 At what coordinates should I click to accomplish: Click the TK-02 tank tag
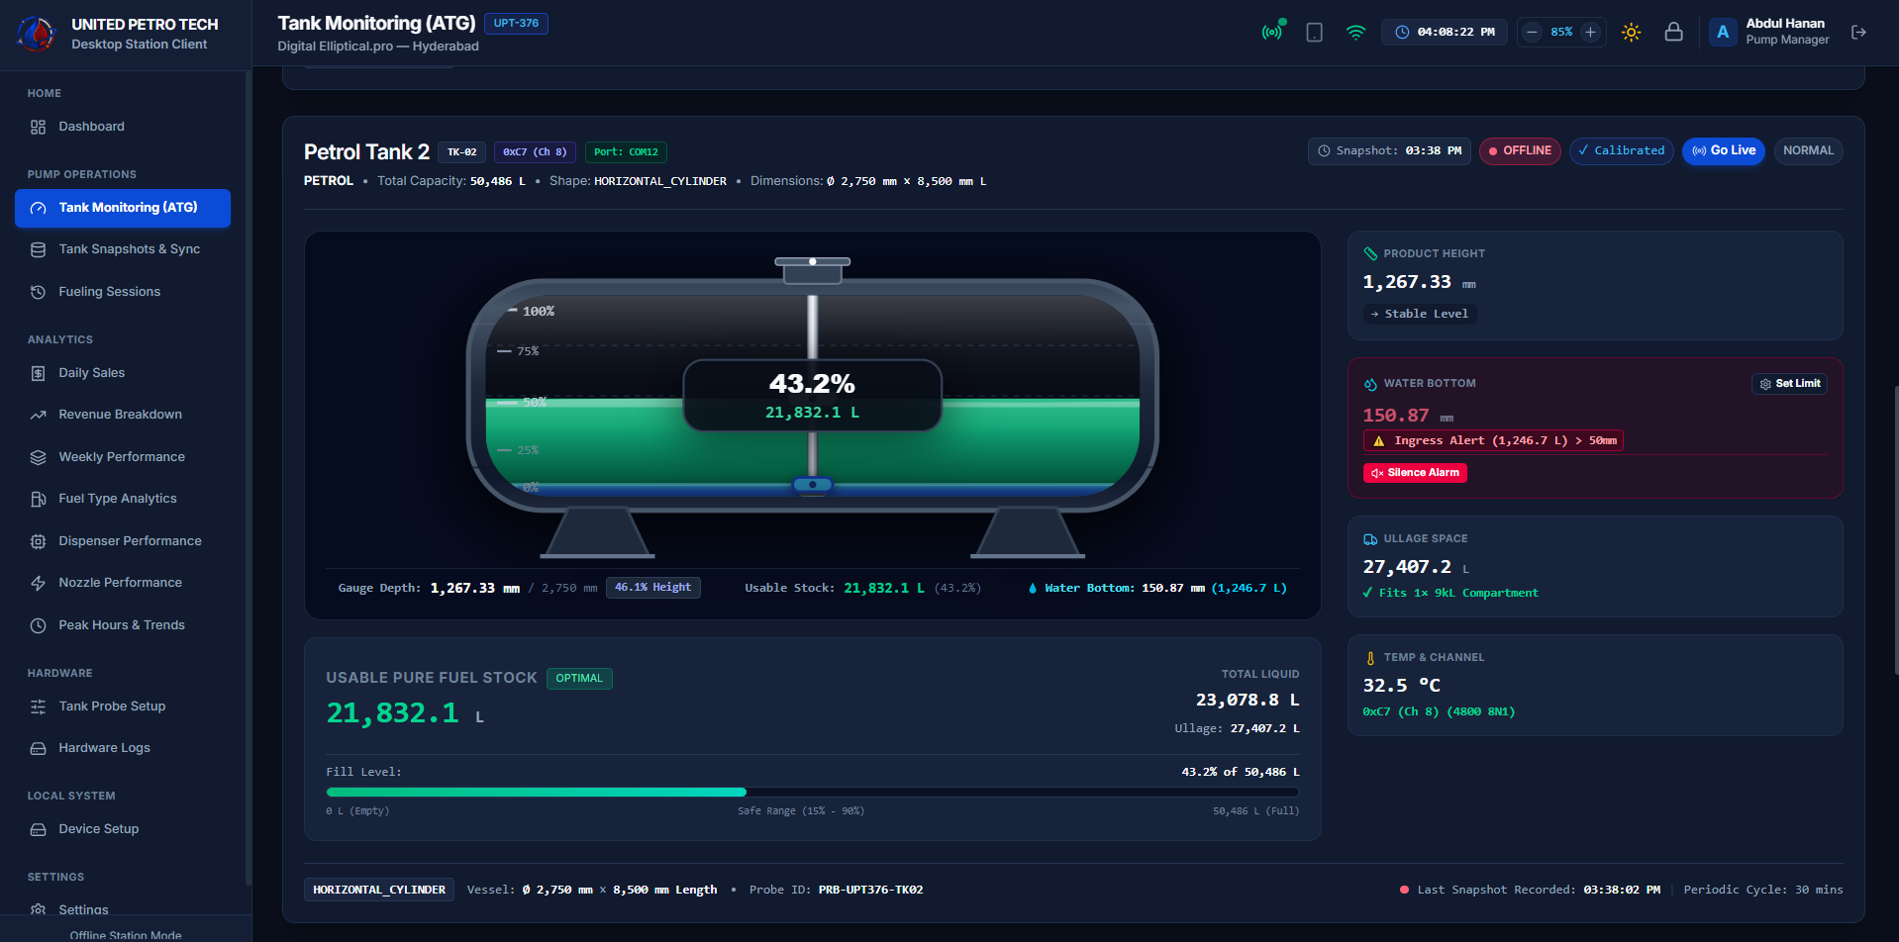click(x=461, y=152)
